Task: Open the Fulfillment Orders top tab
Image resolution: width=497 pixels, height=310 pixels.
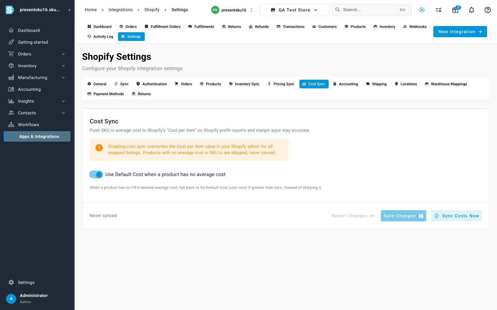Action: [162, 27]
